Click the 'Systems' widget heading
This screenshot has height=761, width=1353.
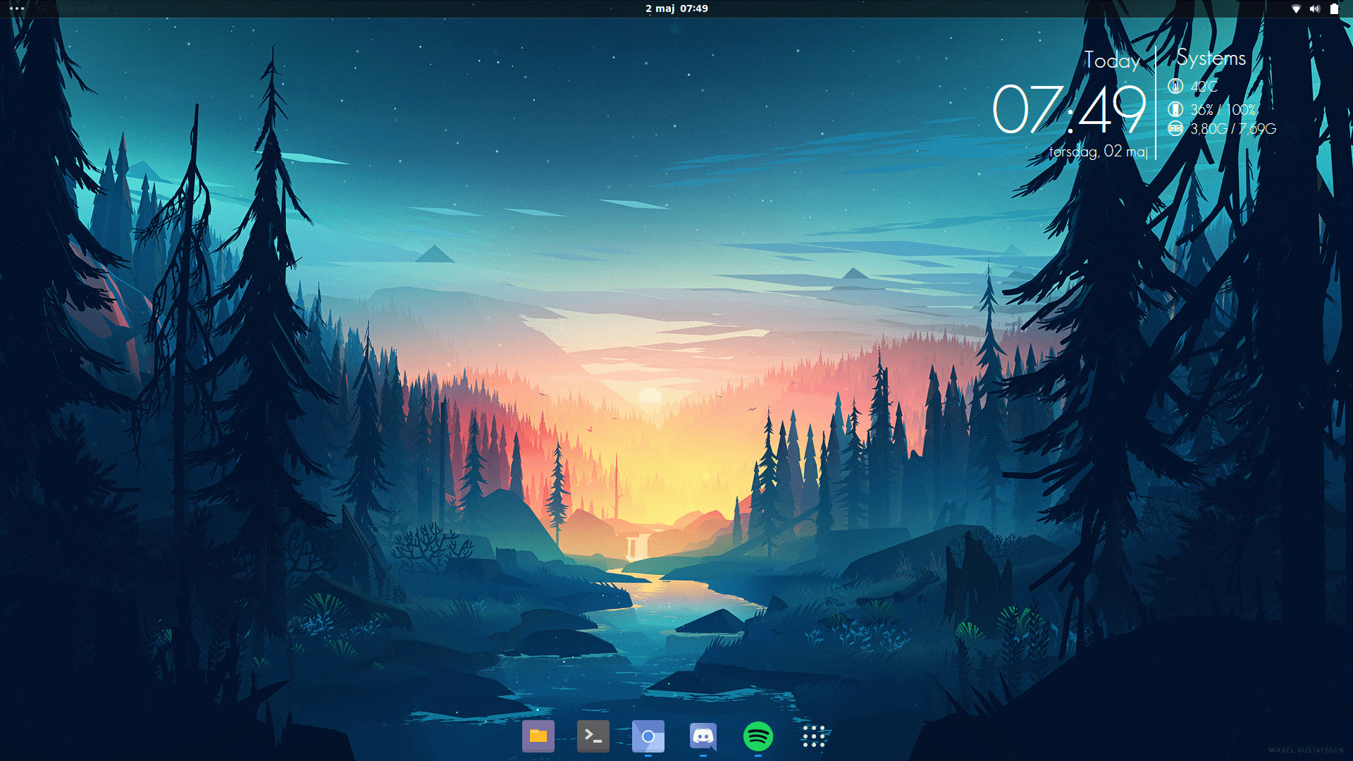[x=1211, y=58]
